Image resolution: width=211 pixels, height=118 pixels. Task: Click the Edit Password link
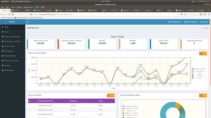click(175, 22)
